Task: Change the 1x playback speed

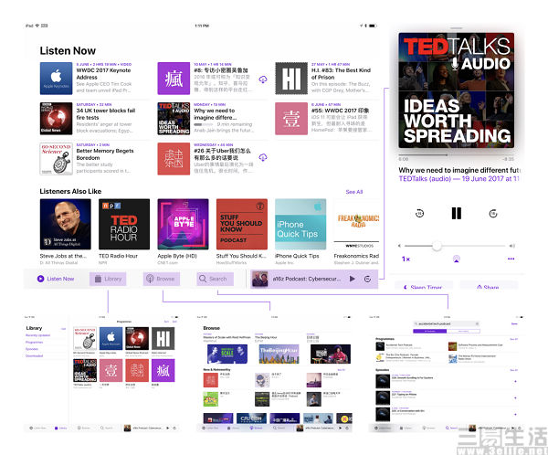Action: pyautogui.click(x=406, y=259)
